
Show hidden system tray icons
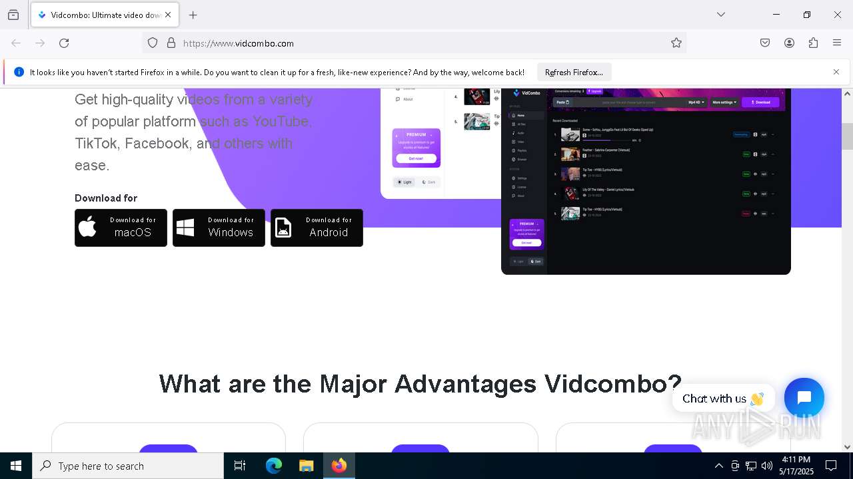[x=718, y=466]
